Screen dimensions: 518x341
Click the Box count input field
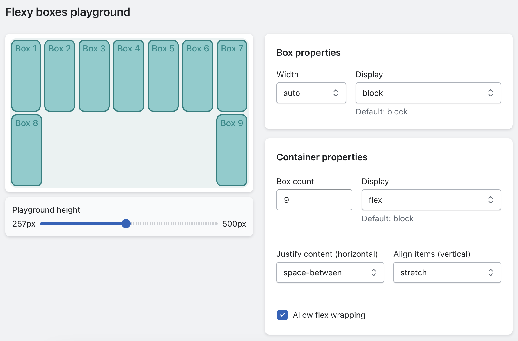314,200
